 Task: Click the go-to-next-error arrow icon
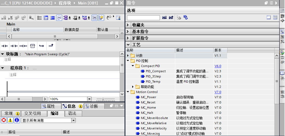click(x=109, y=18)
